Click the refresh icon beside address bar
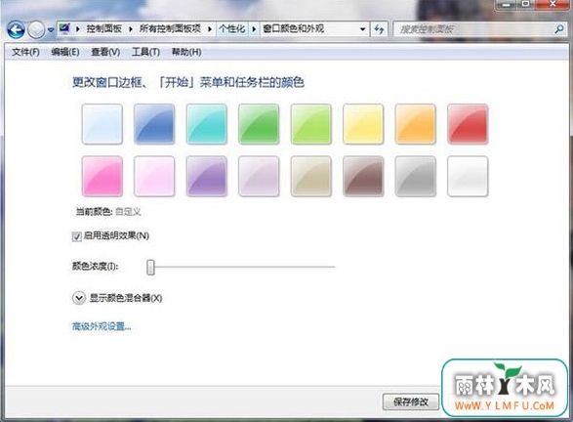Viewport: 573px width, 422px height. click(379, 29)
